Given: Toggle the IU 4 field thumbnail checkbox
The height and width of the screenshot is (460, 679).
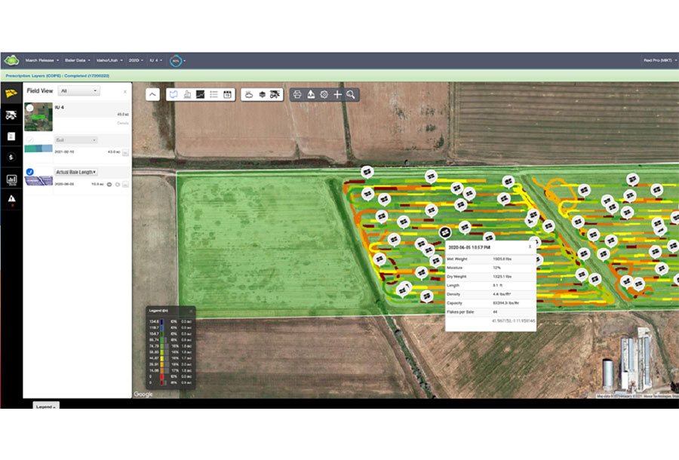Looking at the screenshot, I should pyautogui.click(x=29, y=109).
